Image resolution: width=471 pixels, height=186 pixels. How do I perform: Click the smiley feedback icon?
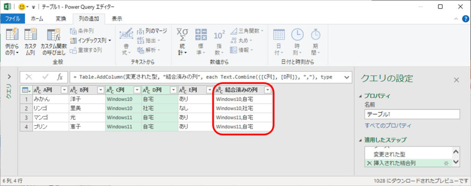coord(22,6)
